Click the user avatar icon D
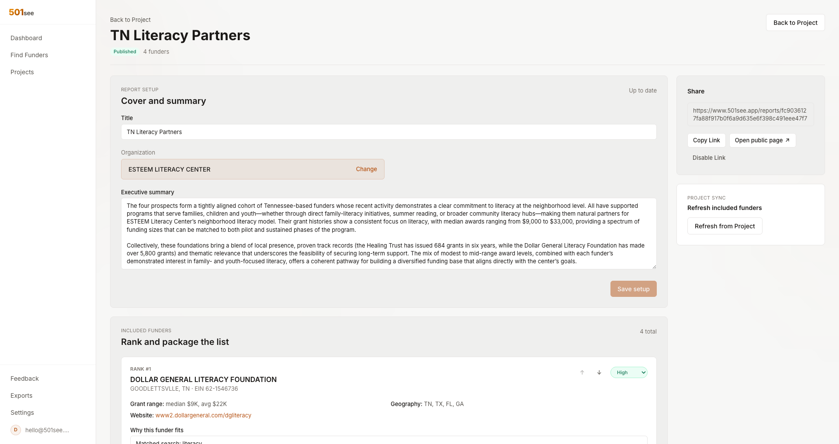This screenshot has width=839, height=444. coord(16,430)
